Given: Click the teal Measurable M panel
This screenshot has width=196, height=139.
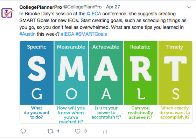Looking at the screenshot, I should 71,73.
